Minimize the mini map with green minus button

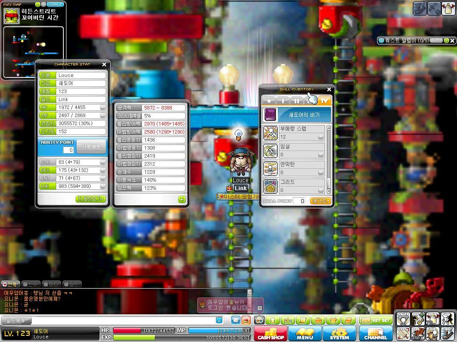coord(37,4)
